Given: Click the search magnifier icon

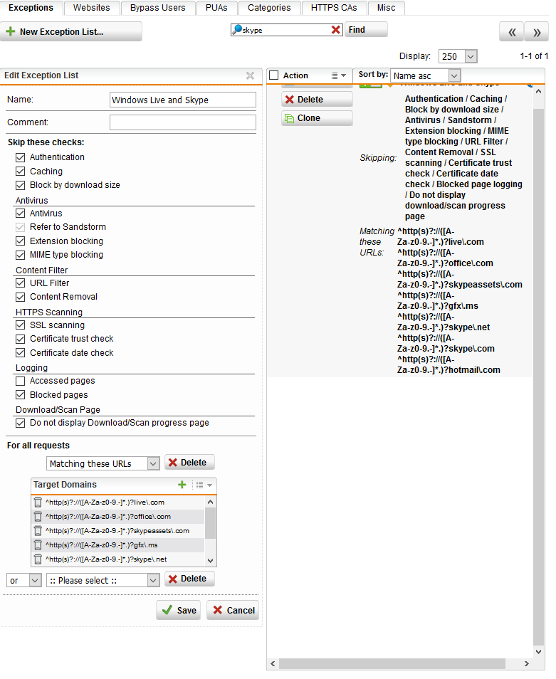Looking at the screenshot, I should (237, 29).
